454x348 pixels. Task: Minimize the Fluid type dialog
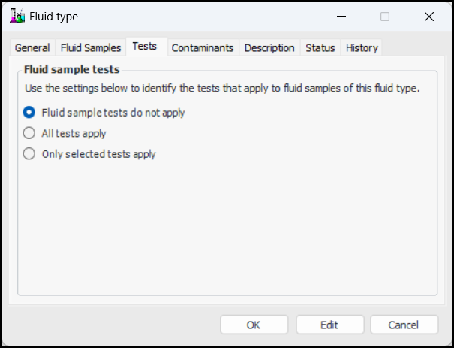pos(342,16)
